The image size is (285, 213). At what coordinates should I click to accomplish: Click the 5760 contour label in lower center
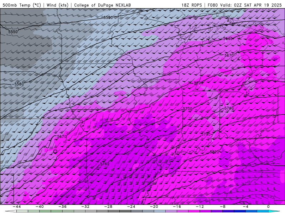pos(104,164)
